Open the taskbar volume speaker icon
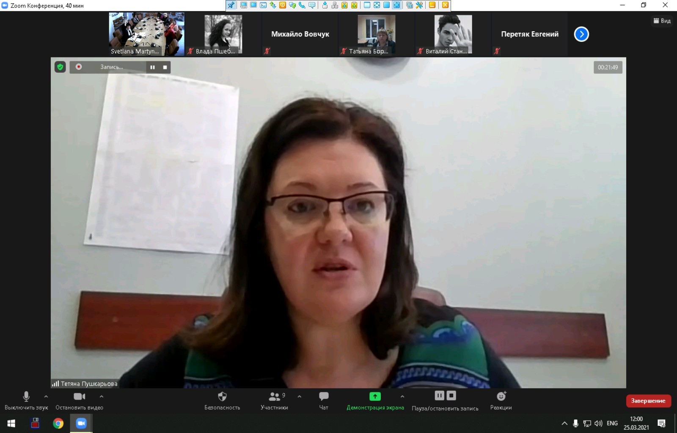 pyautogui.click(x=598, y=423)
